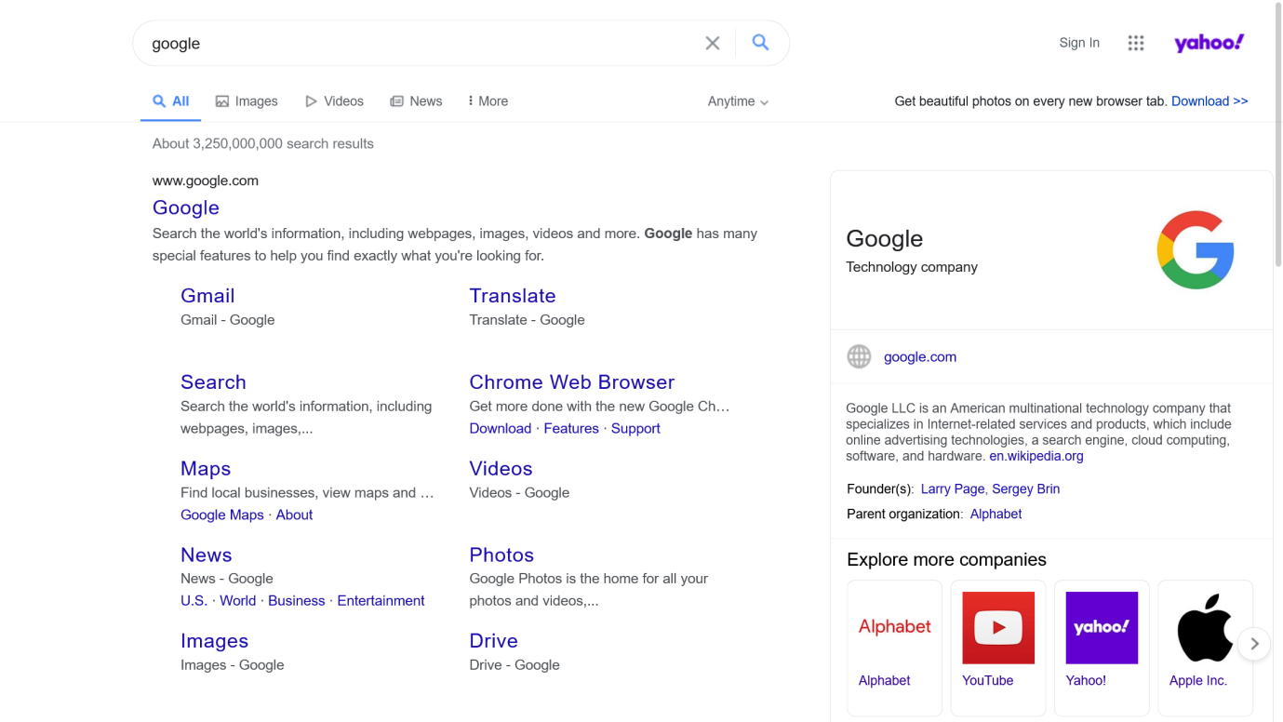Click the YouTube label under its card
Viewport: 1283px width, 722px height.
coord(988,681)
